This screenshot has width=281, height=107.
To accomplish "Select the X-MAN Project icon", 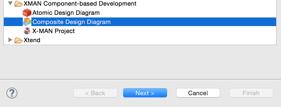I will point(27,31).
